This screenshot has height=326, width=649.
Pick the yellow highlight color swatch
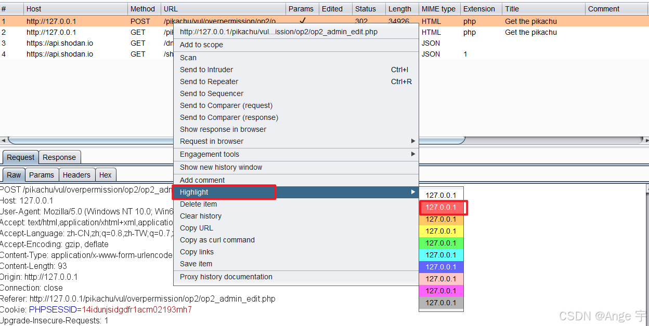pyautogui.click(x=441, y=231)
